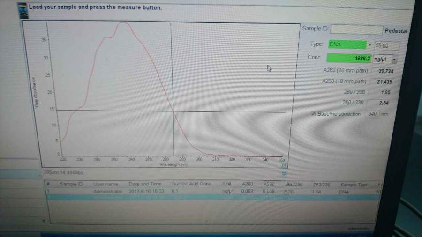Click the '2017-6-16 16:33' date cell
This screenshot has width=422, height=237.
146,191
